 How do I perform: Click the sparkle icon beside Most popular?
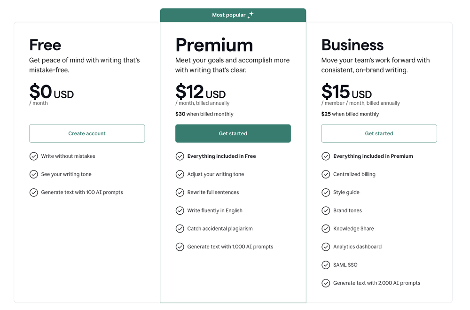251,15
